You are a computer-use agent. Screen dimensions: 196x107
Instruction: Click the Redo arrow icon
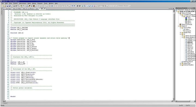pyautogui.click(x=74, y=6)
